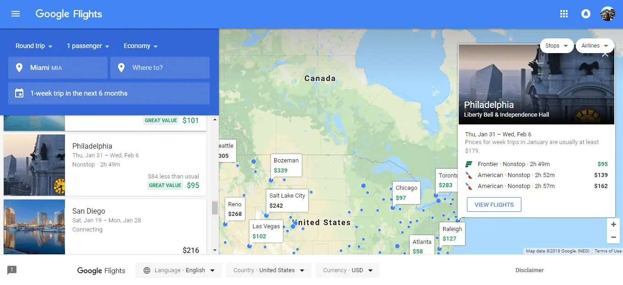Click the send feedback icon
The width and height of the screenshot is (623, 285).
(x=12, y=270)
